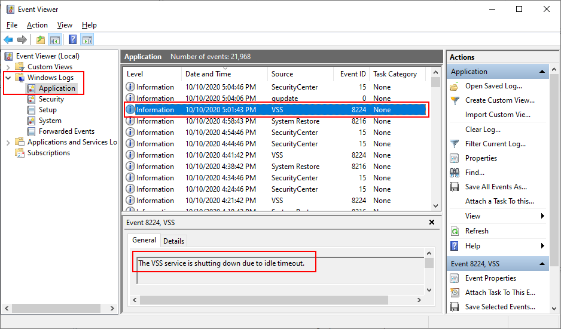Open the Action menu
Screen dimensions: 561x329
37,25
